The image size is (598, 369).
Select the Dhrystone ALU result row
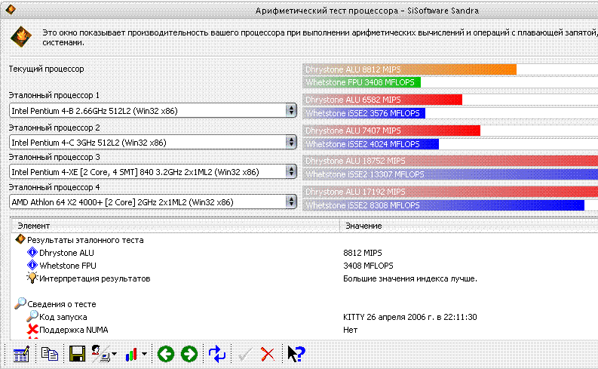coord(66,253)
